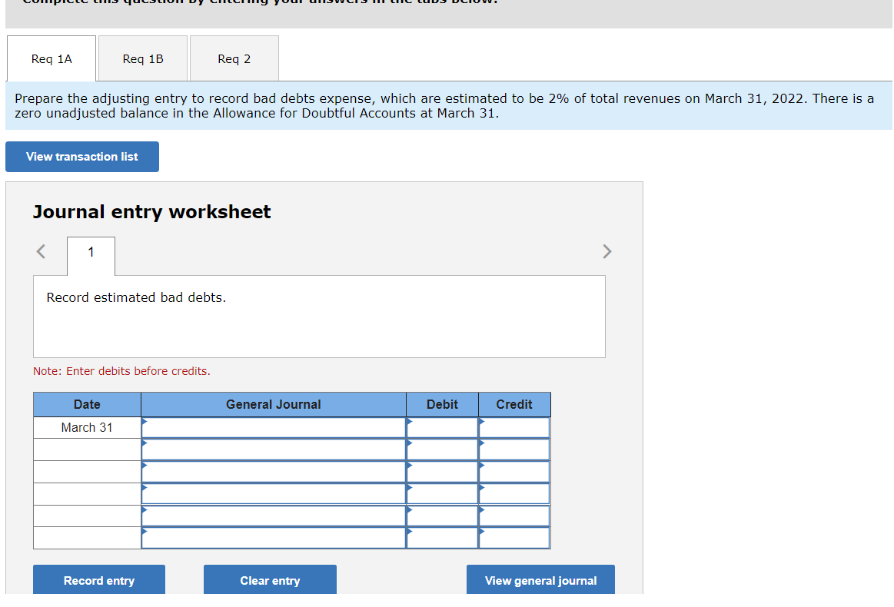Click the March 31 date cell
Image resolution: width=894 pixels, height=607 pixels.
(x=87, y=428)
